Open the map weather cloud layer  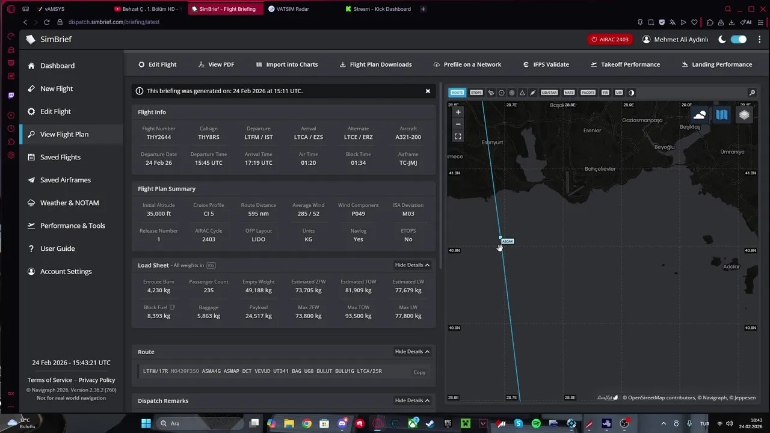pyautogui.click(x=699, y=115)
